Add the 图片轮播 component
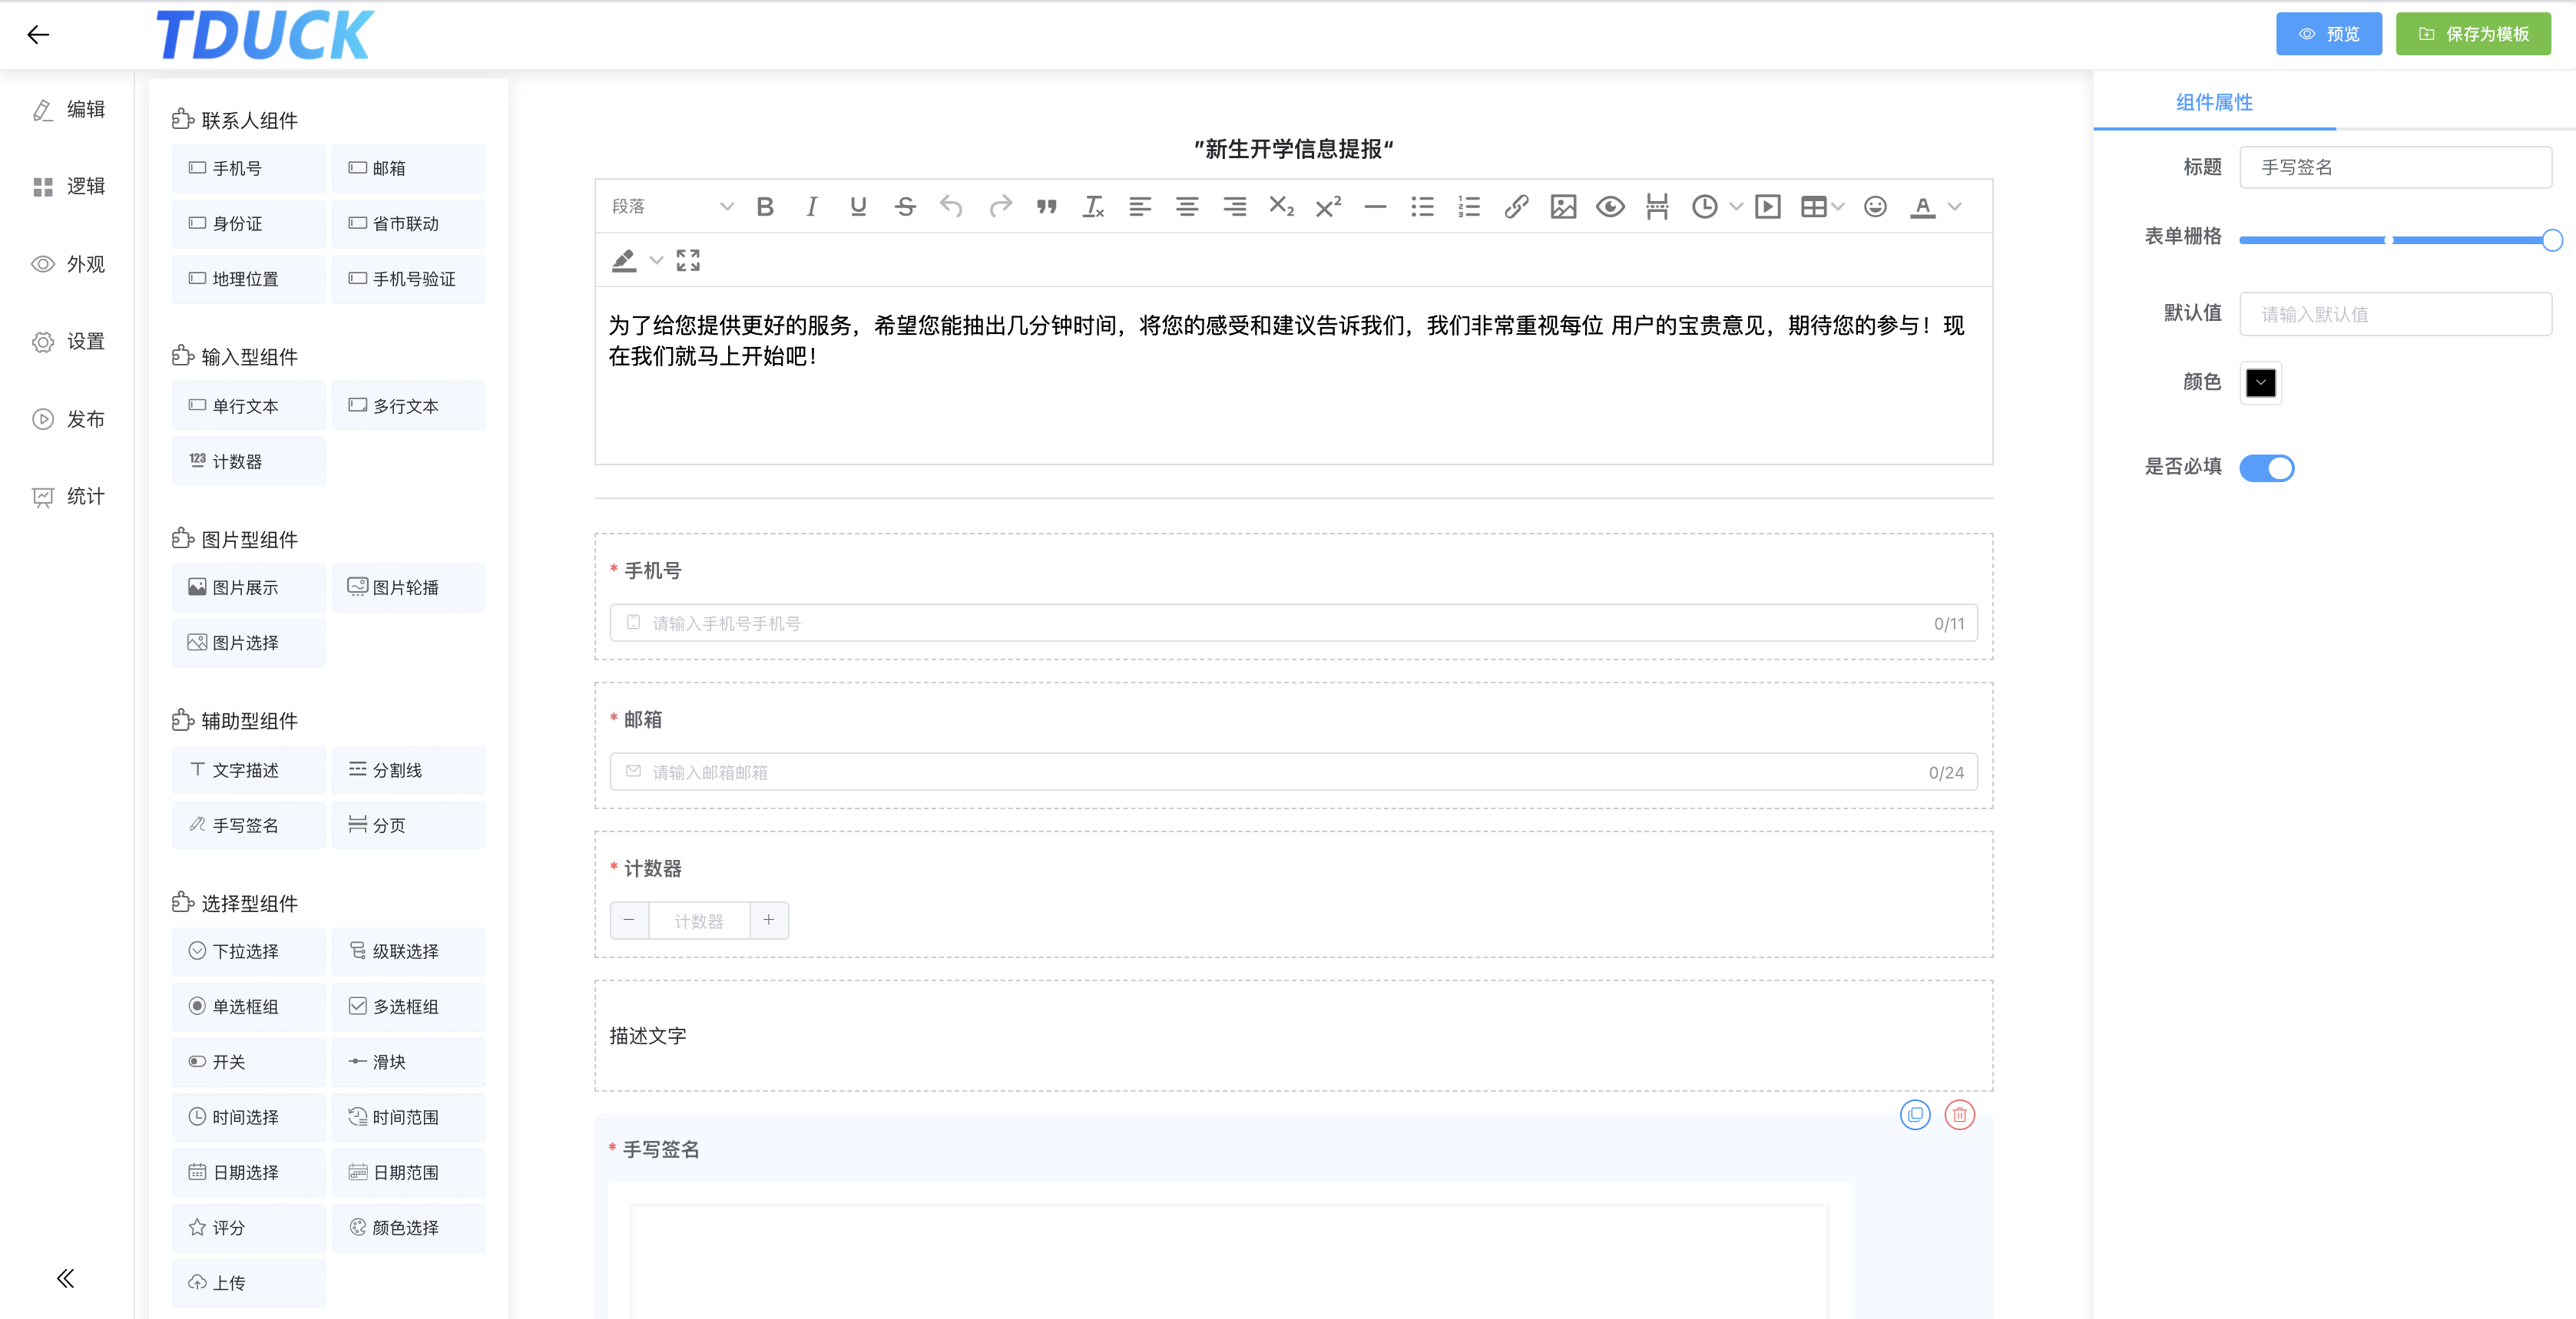 coord(408,587)
